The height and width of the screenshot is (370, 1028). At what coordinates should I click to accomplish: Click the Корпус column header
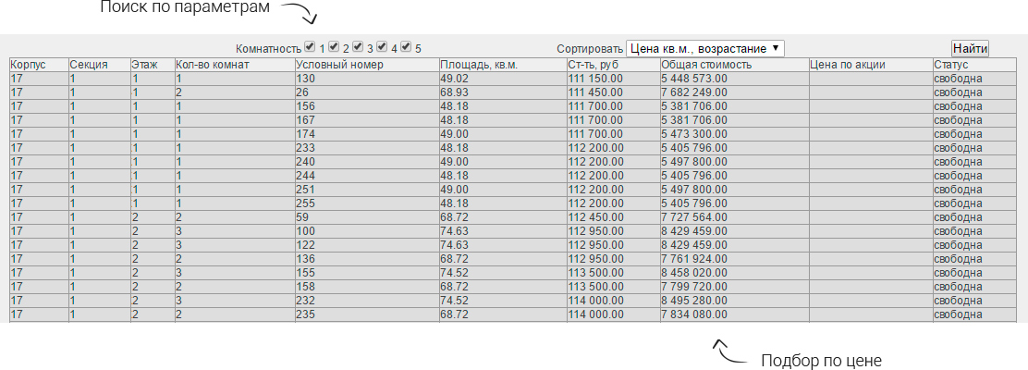pos(26,65)
